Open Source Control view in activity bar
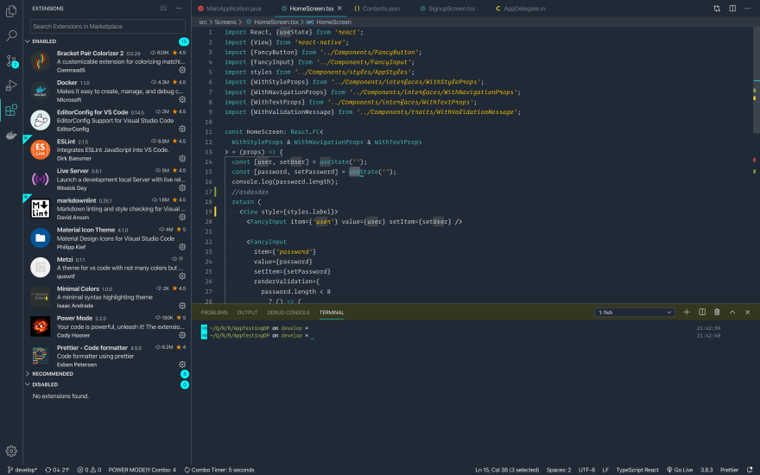Image resolution: width=760 pixels, height=475 pixels. tap(11, 61)
